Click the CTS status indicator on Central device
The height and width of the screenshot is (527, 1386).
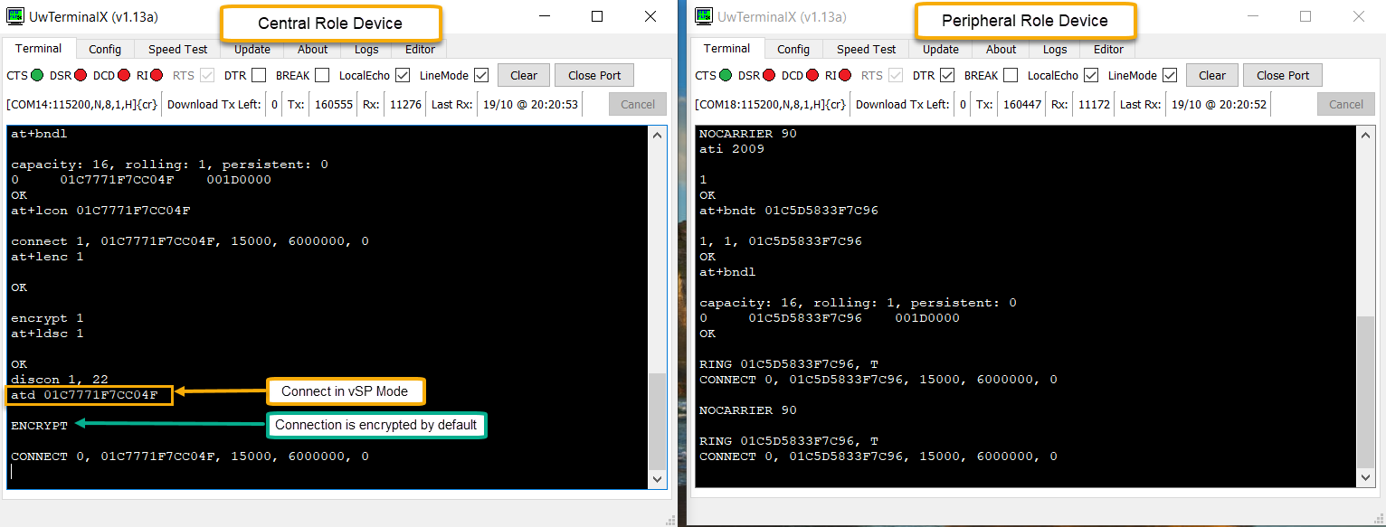click(38, 75)
